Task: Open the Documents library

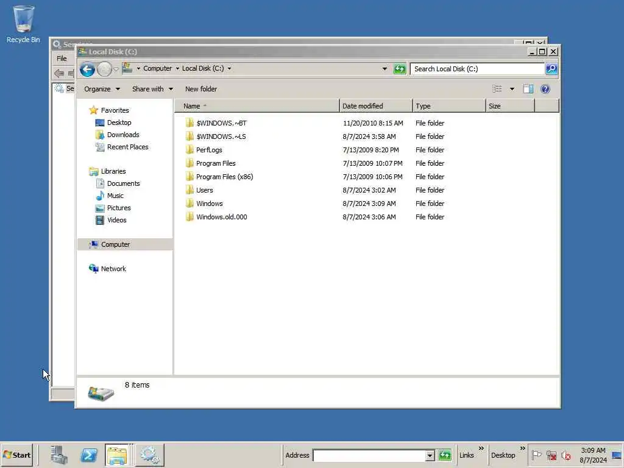Action: tap(118, 183)
